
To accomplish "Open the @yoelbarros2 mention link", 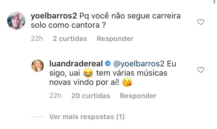I will coord(139,64).
